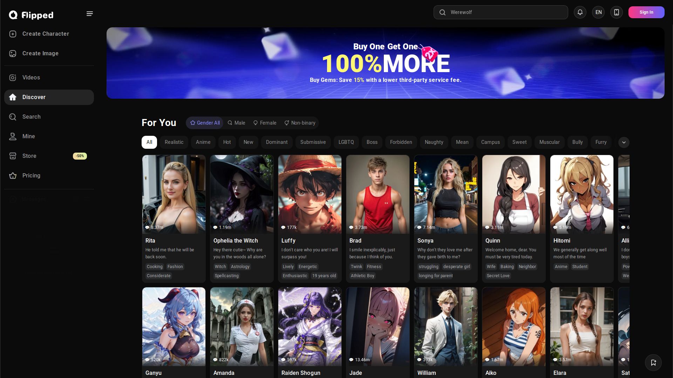Open Pricing from the sidebar
The height and width of the screenshot is (378, 673).
(31, 176)
